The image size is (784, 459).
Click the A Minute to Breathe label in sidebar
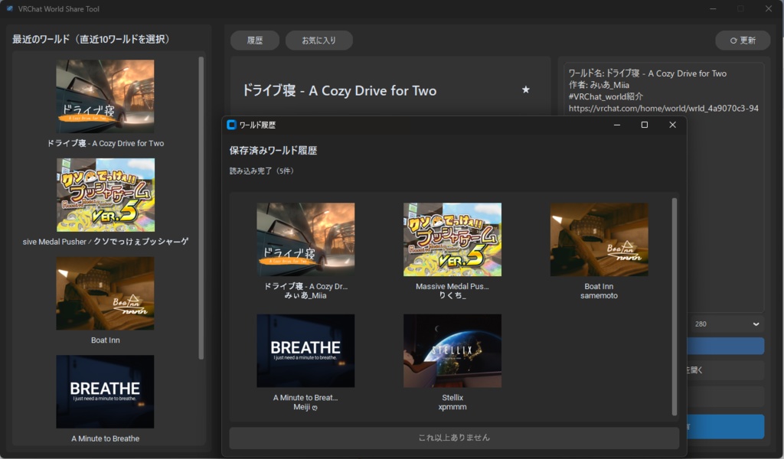pyautogui.click(x=105, y=438)
